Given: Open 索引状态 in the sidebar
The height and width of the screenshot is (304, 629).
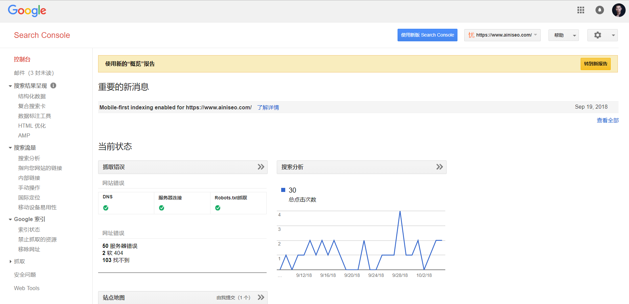Looking at the screenshot, I should coord(29,230).
